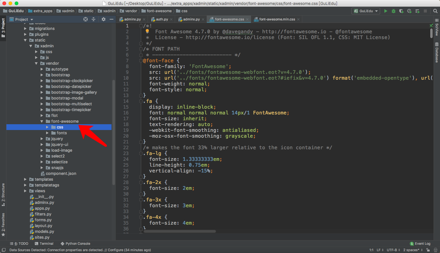440x253 pixels.
Task: Change the 2 spaces indent setting
Action: 413,250
